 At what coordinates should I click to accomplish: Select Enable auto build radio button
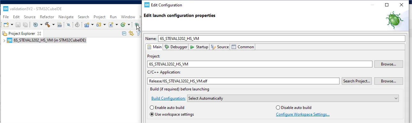[x=167, y=108]
